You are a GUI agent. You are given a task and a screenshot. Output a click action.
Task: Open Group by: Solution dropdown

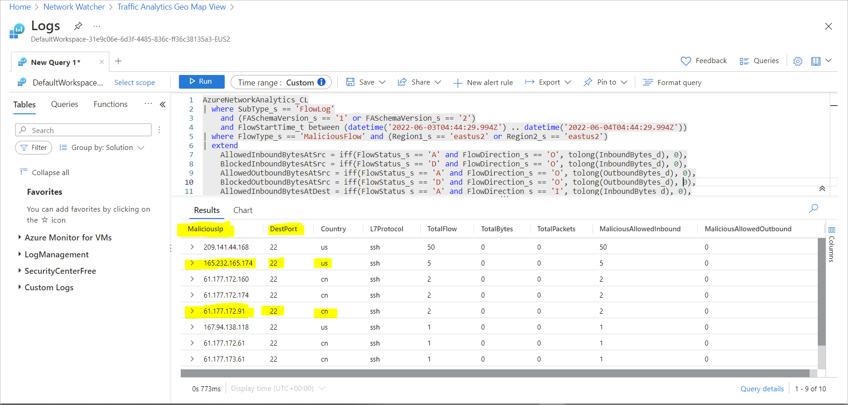click(102, 148)
